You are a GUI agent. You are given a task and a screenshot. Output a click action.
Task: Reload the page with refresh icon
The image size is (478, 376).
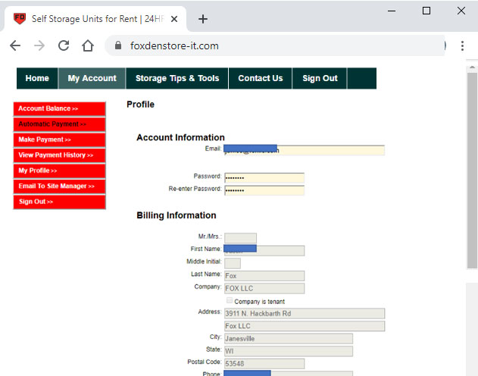tap(64, 45)
